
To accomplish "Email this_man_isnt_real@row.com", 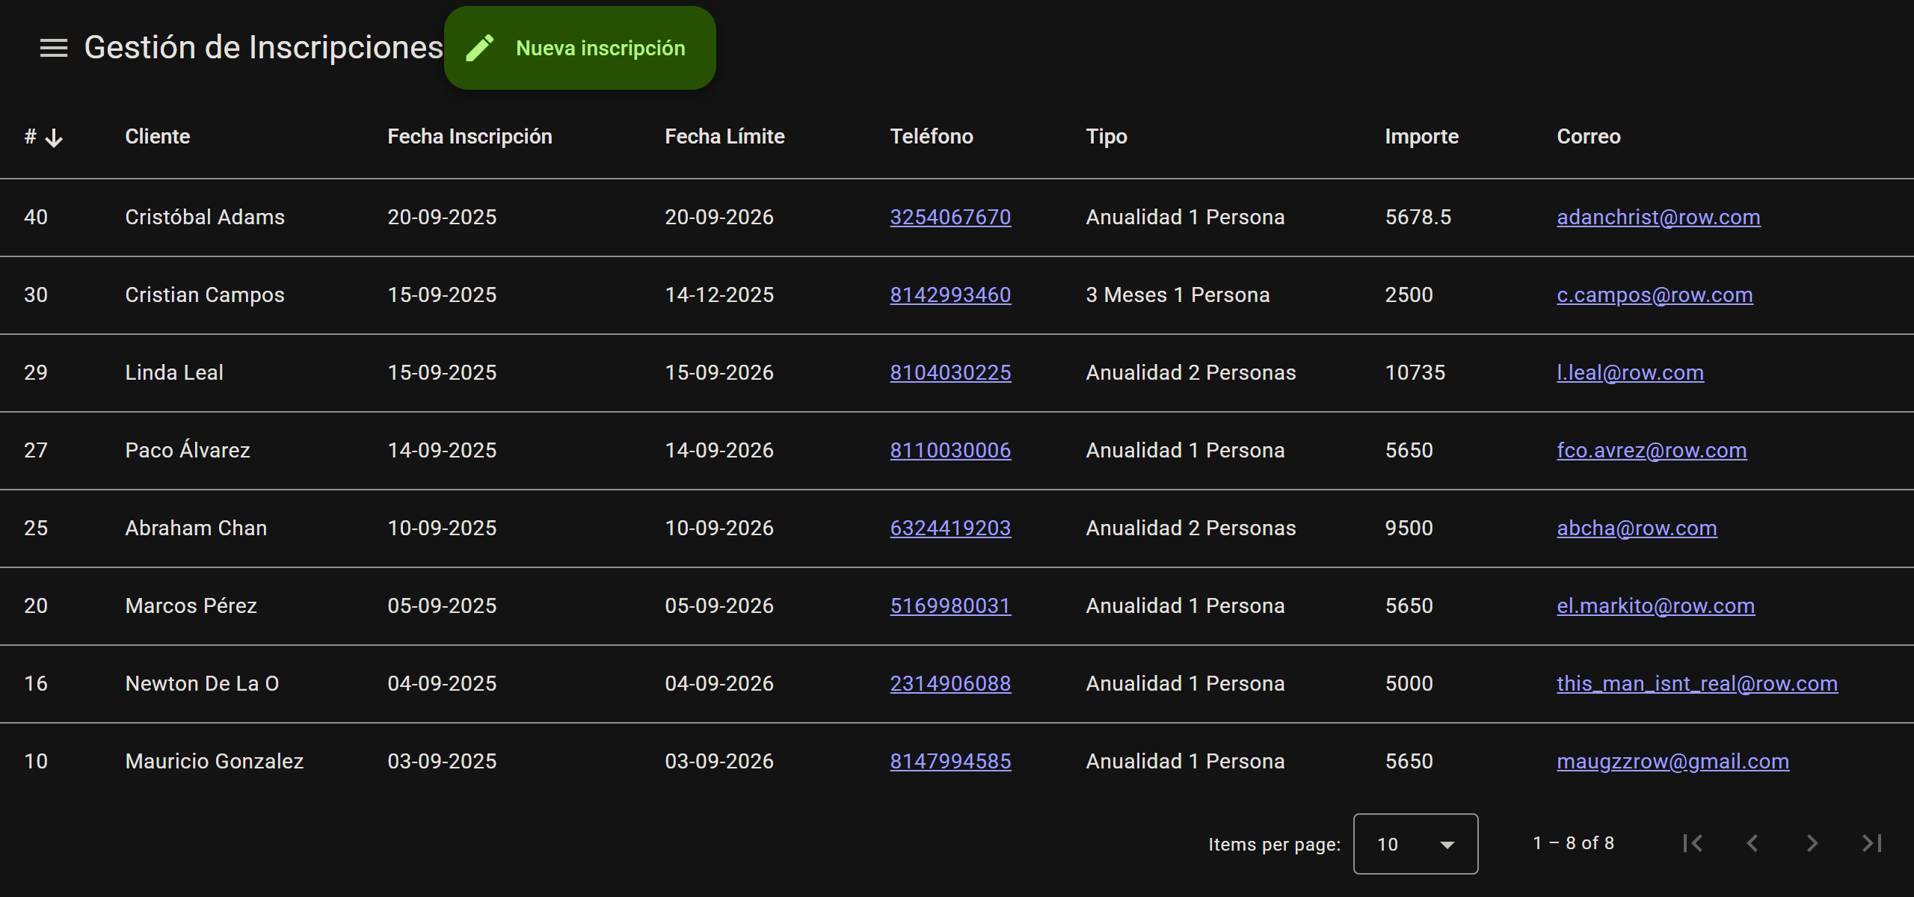I will pos(1697,683).
